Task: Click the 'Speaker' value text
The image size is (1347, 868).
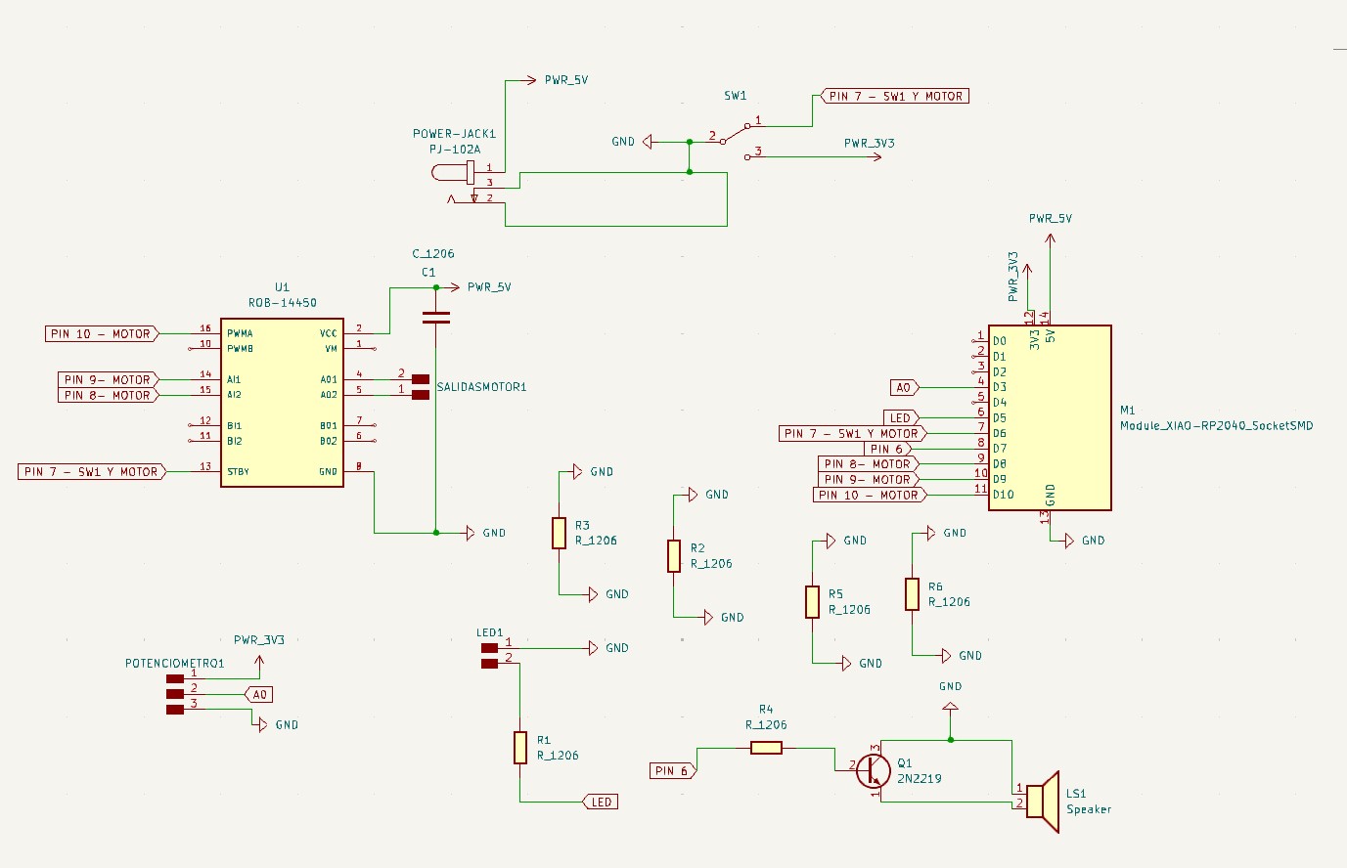Action: pyautogui.click(x=1089, y=809)
